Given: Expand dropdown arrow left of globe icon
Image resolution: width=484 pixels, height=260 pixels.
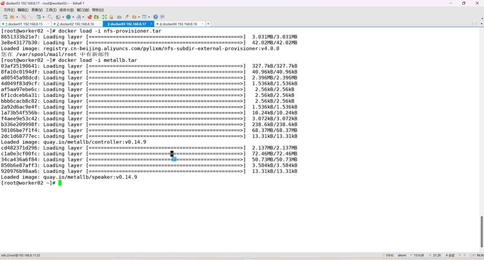Looking at the screenshot, I should 63,17.
